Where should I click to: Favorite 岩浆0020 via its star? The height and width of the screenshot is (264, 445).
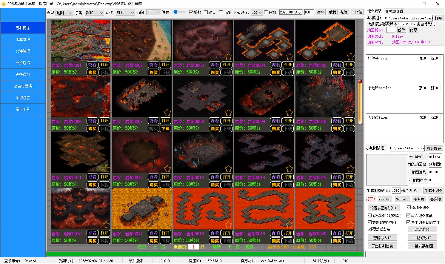pyautogui.click(x=351, y=225)
